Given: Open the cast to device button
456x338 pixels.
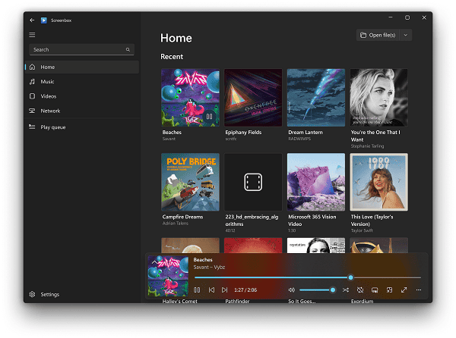Looking at the screenshot, I should [x=375, y=290].
